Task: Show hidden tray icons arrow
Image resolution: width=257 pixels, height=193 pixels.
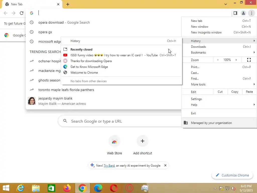Action: (215, 188)
